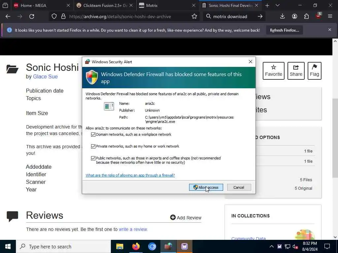Screen dimensions: 338x253
Task: Click the Type here to search box
Action: point(63,246)
